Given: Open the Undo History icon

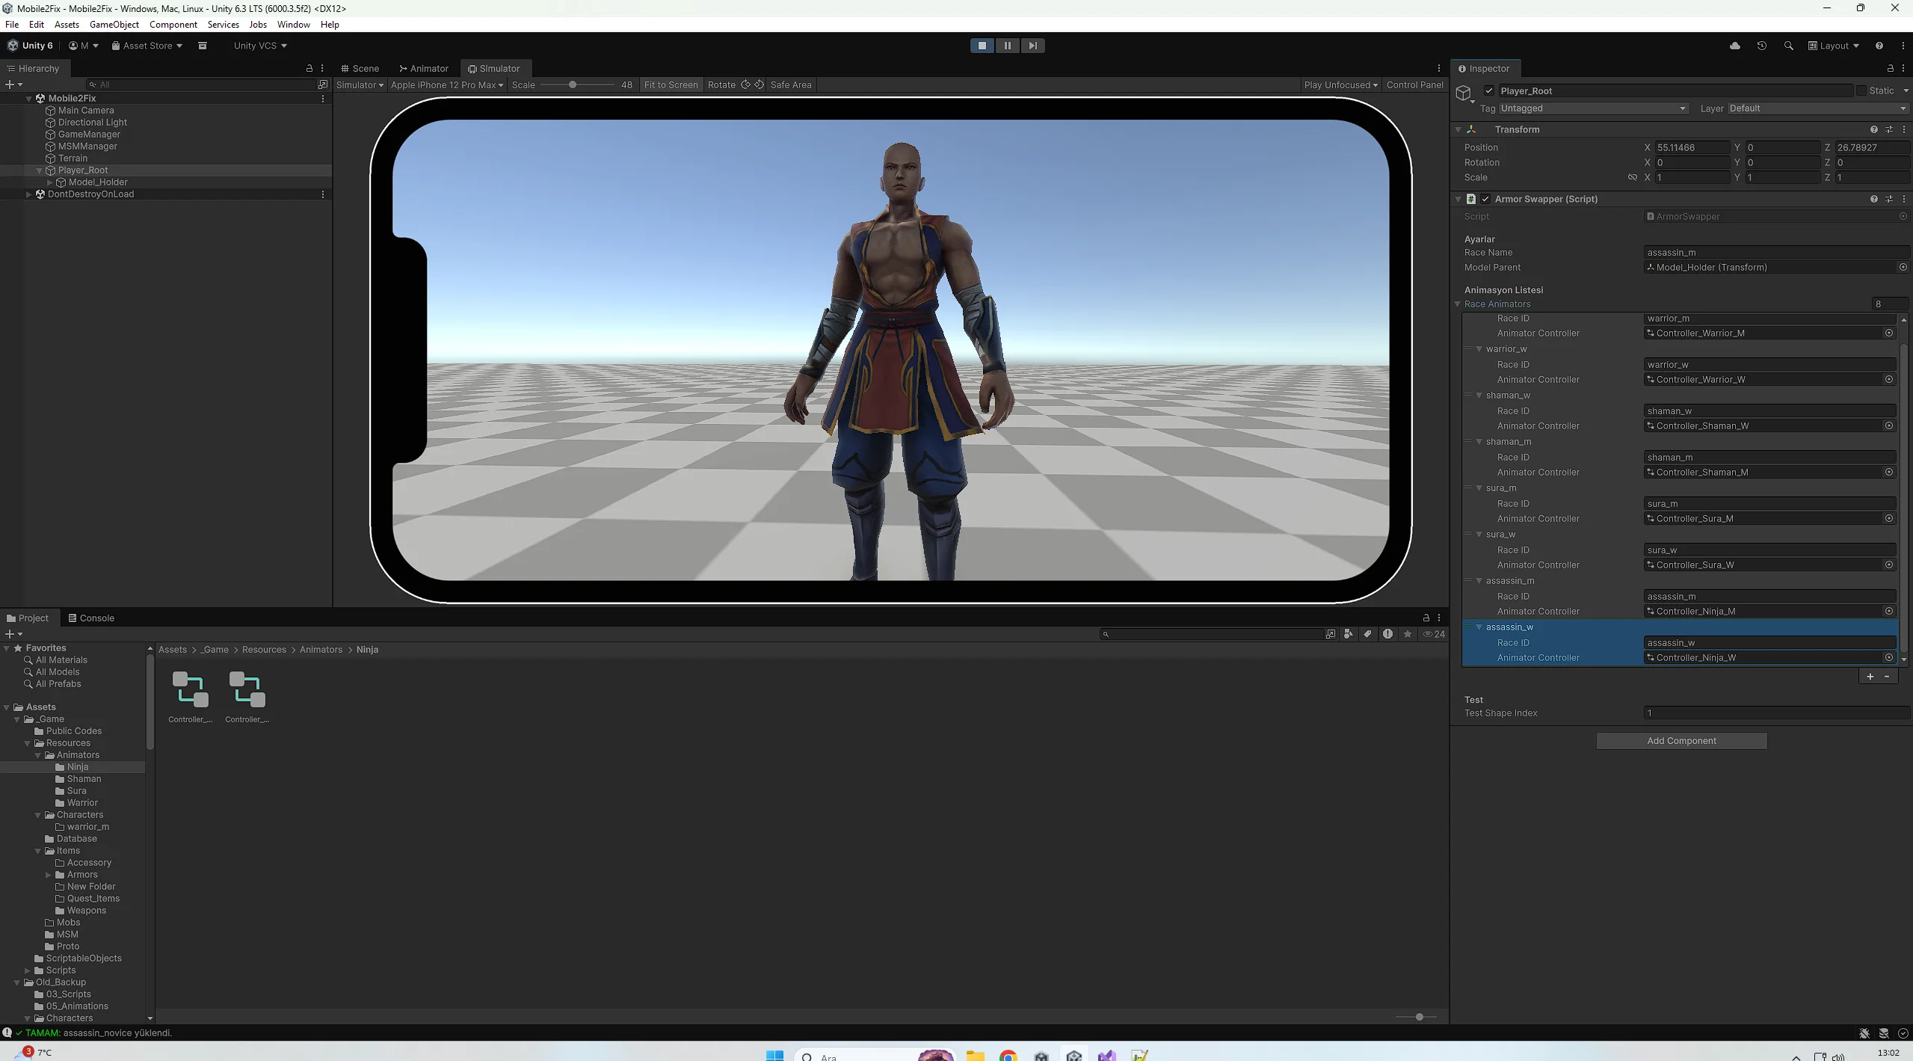Looking at the screenshot, I should pos(1761,46).
